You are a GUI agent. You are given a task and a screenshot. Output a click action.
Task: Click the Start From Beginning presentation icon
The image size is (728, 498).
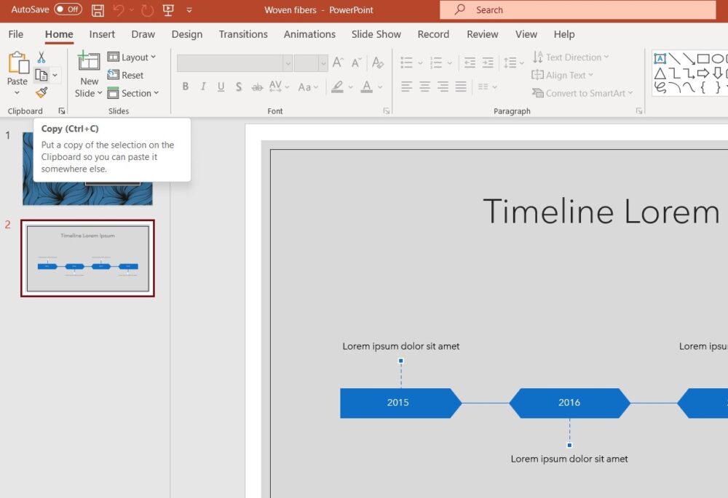(168, 10)
